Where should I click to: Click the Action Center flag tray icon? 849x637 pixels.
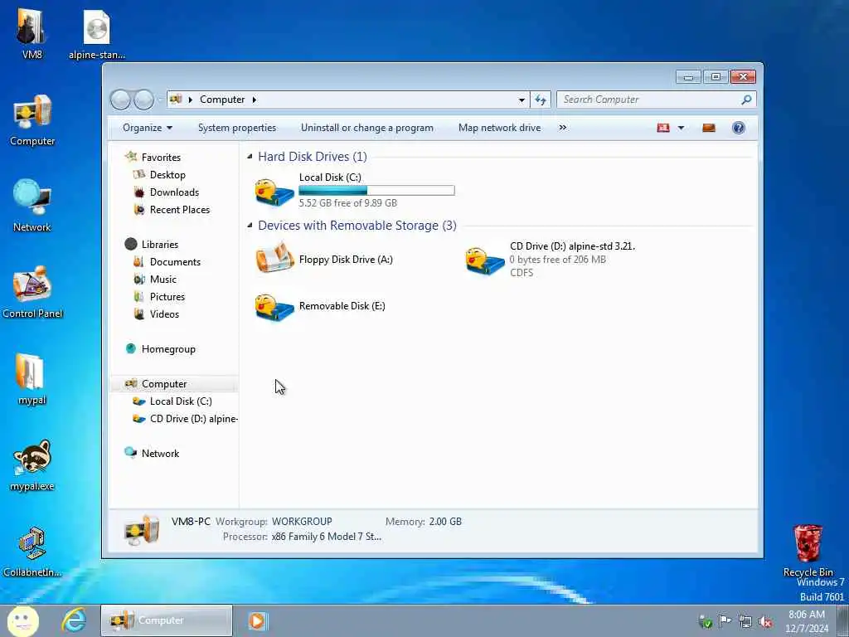point(725,620)
